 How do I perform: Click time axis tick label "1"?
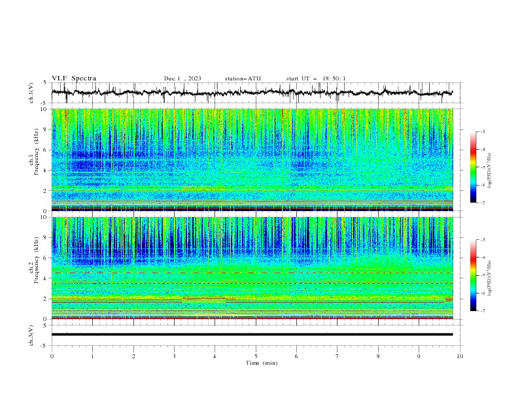[92, 356]
